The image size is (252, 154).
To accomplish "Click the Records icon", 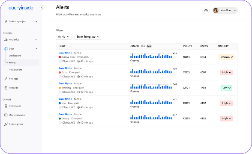I will click(6, 88).
